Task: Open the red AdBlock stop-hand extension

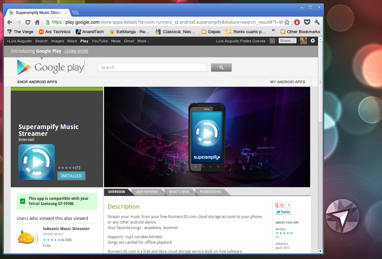Action: [x=297, y=22]
